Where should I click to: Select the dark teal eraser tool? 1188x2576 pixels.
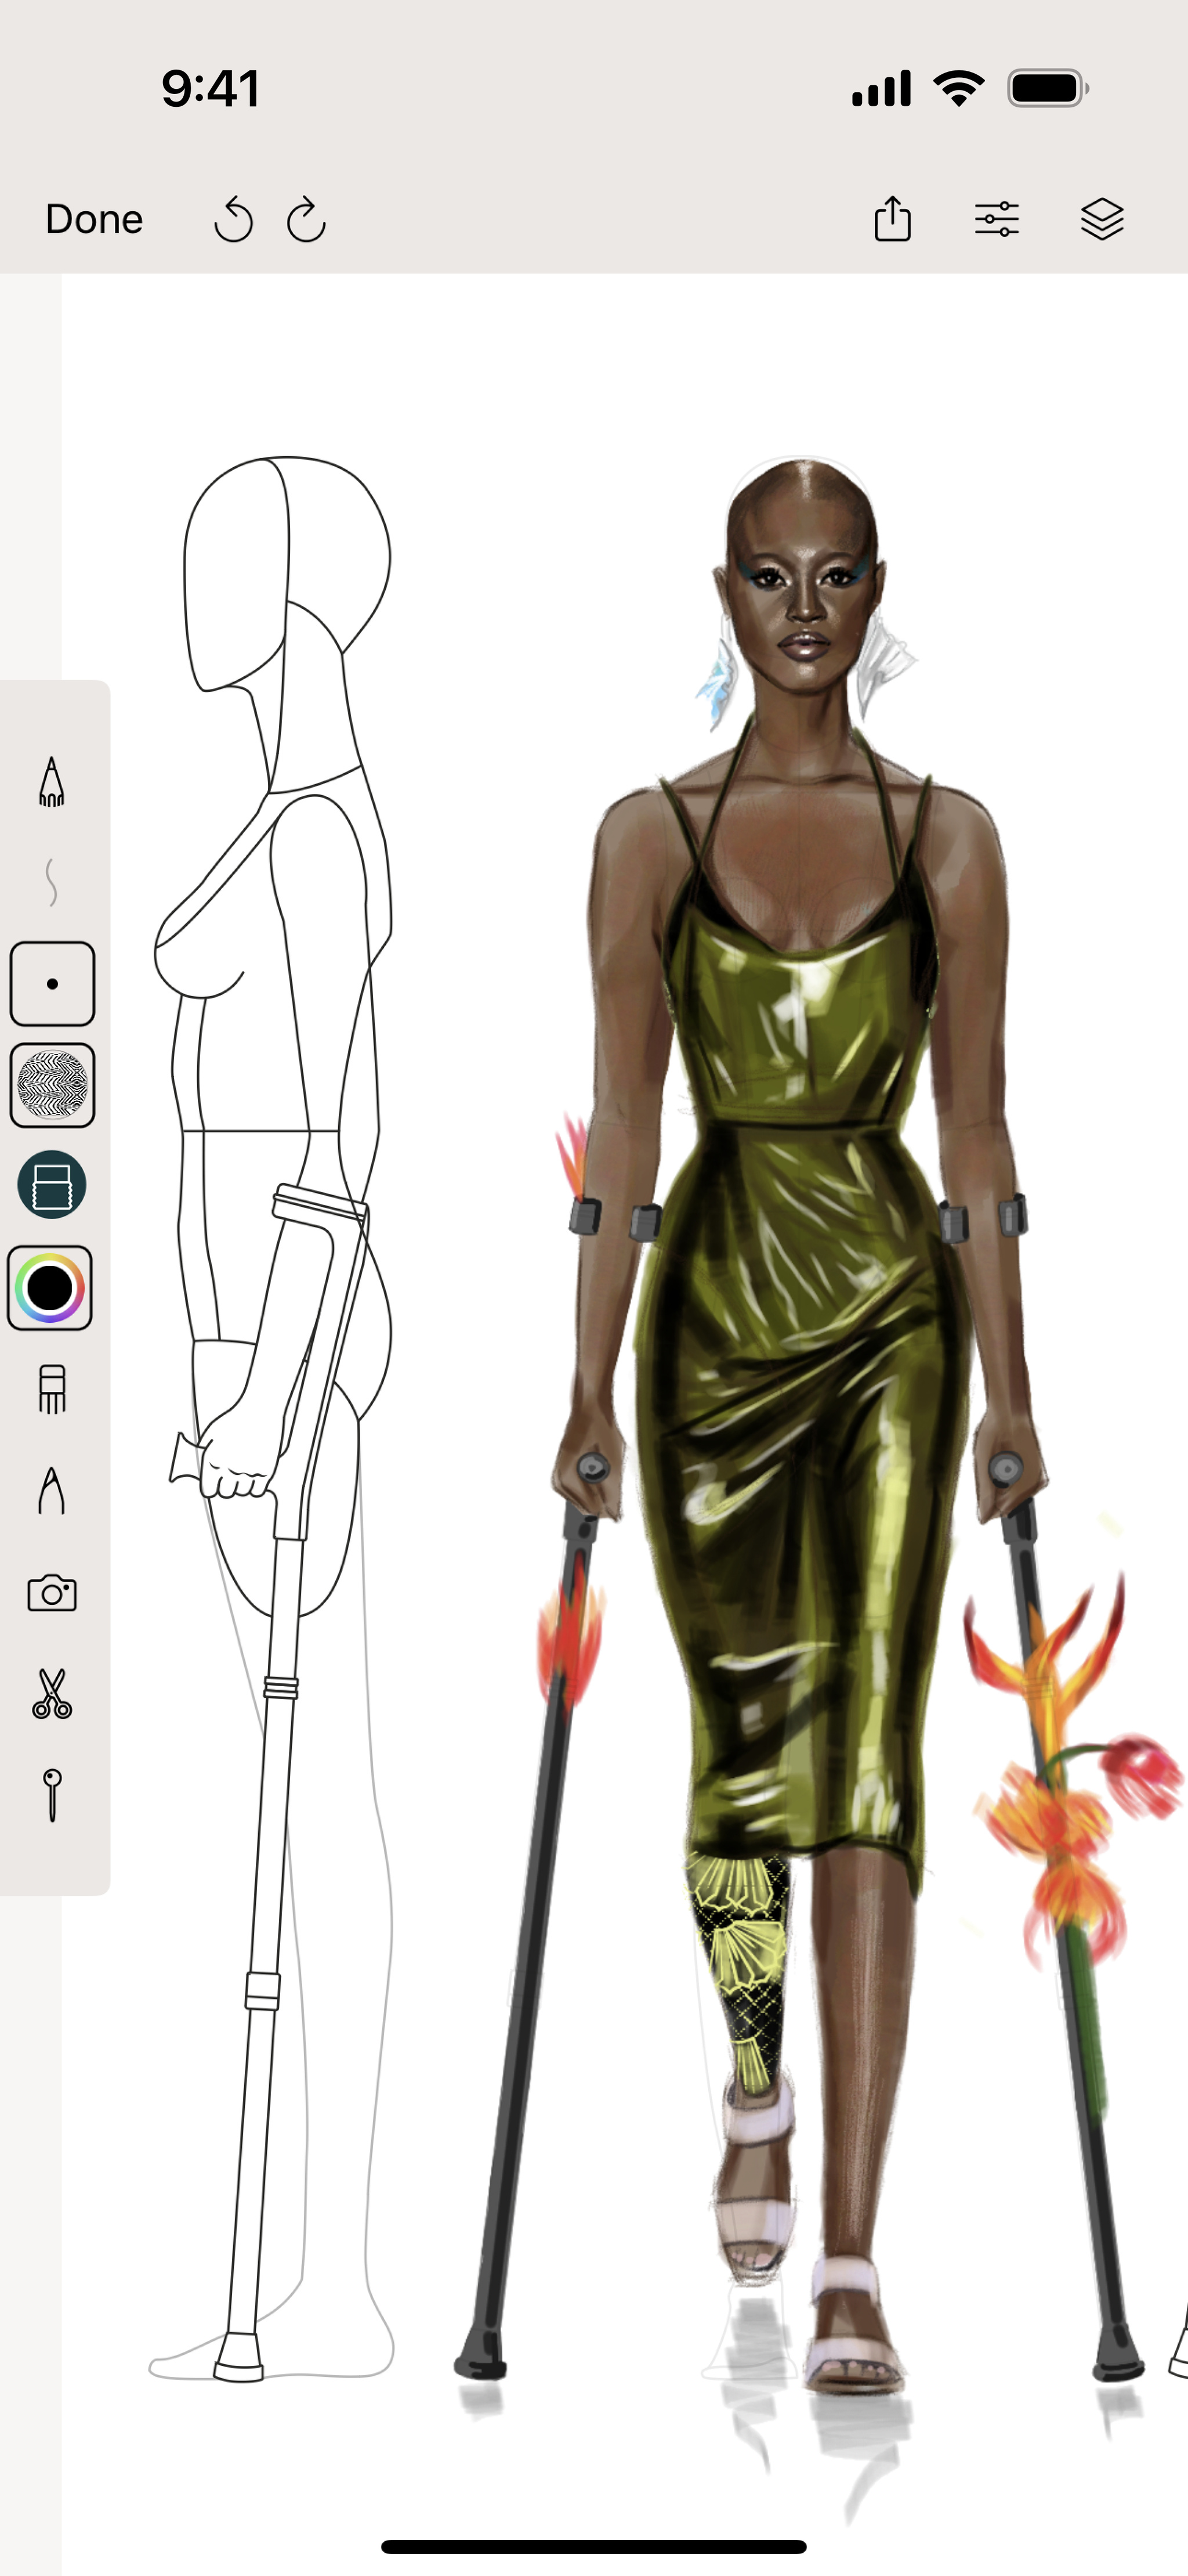click(52, 1185)
